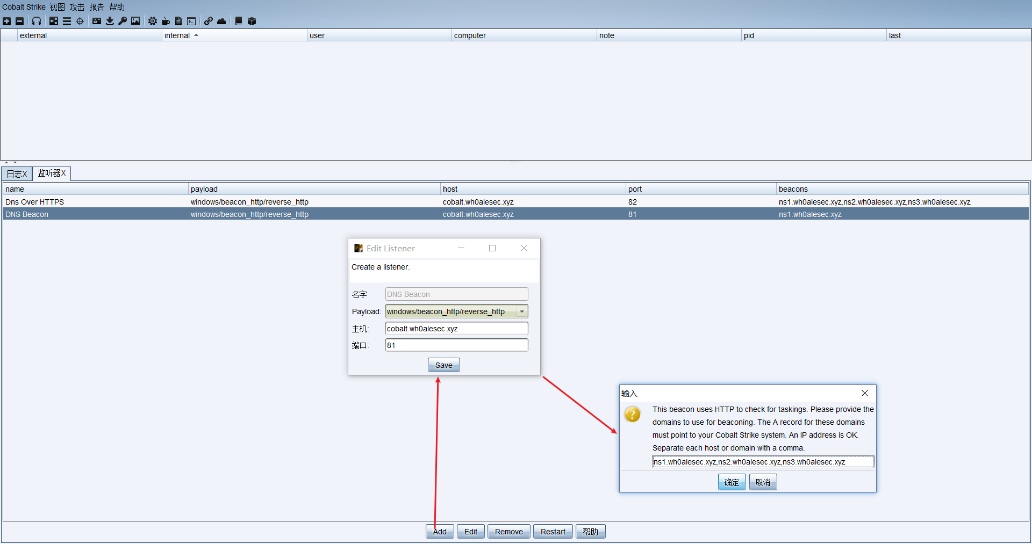Open the 报告 menu
1032x544 pixels.
click(97, 7)
